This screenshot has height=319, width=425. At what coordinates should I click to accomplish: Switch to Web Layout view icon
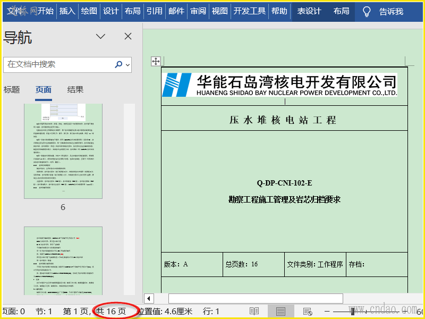coord(308,311)
